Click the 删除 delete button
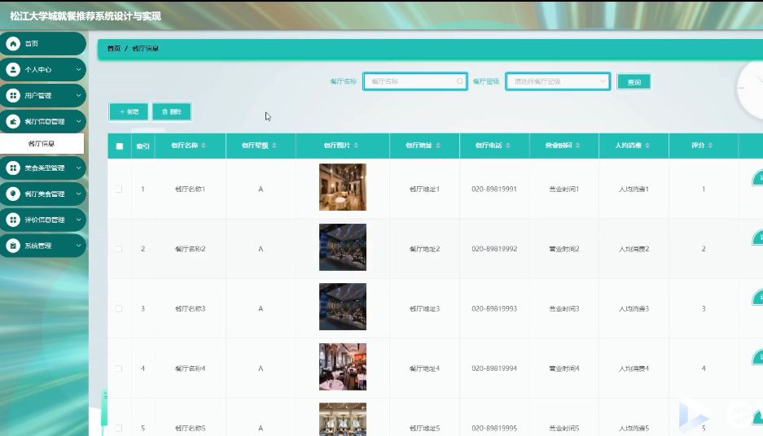763x436 pixels. pos(171,111)
